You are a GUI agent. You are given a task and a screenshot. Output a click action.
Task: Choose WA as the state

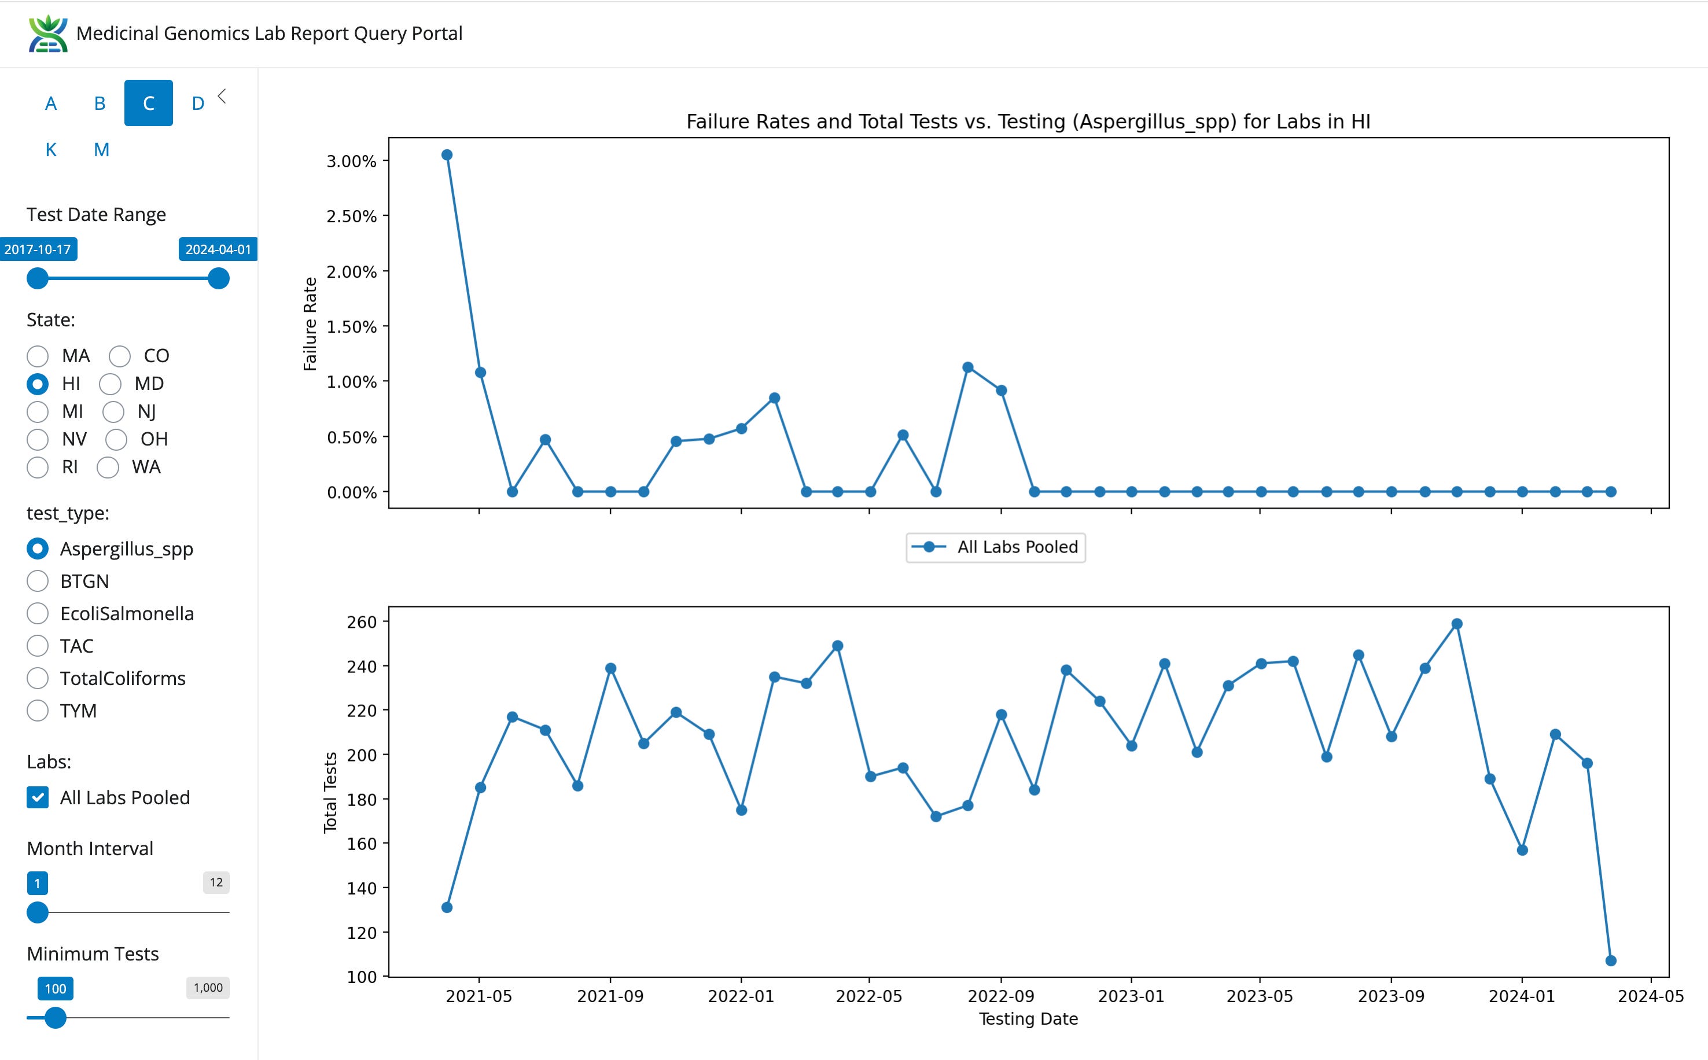(x=108, y=468)
